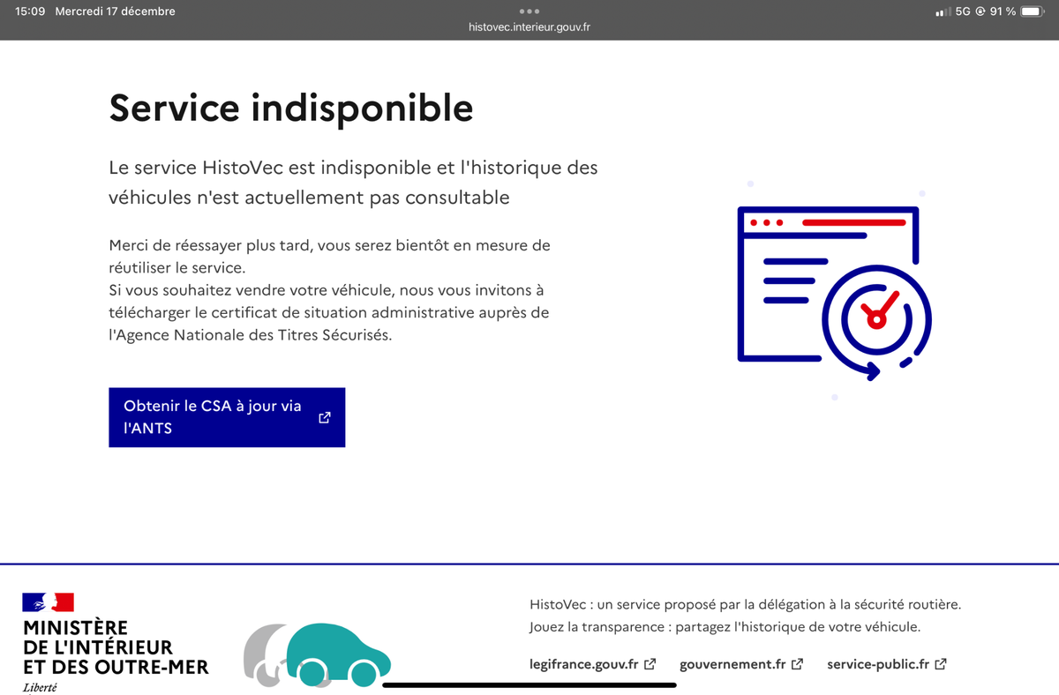Tap the home indicator bar at bottom
This screenshot has height=695, width=1059.
pos(529,684)
